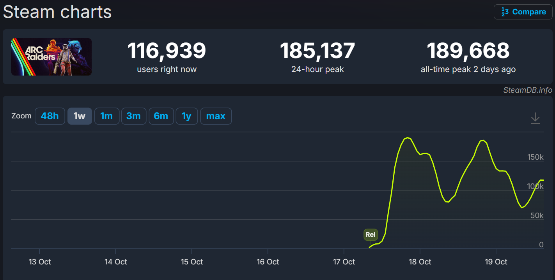Viewport: 555px width, 280px height.
Task: Click the 116,939 users right now stat
Action: pyautogui.click(x=167, y=51)
